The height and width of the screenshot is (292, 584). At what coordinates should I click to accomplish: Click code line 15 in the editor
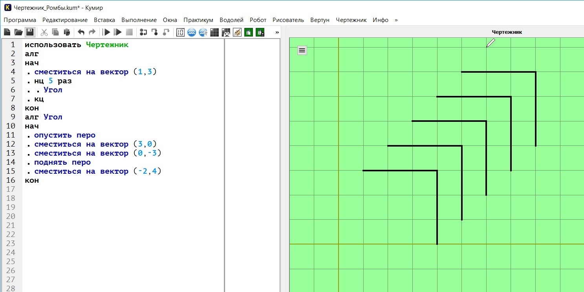pyautogui.click(x=93, y=171)
